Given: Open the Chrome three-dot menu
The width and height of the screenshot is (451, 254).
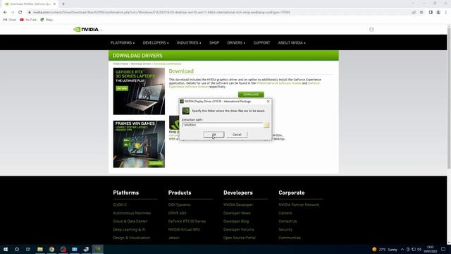Looking at the screenshot, I should pos(446,13).
